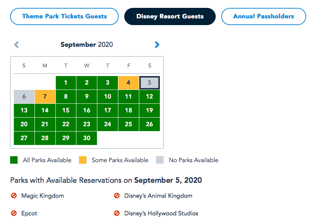Click green All Parks Available legend swatch
This screenshot has width=313, height=224.
[x=14, y=160]
